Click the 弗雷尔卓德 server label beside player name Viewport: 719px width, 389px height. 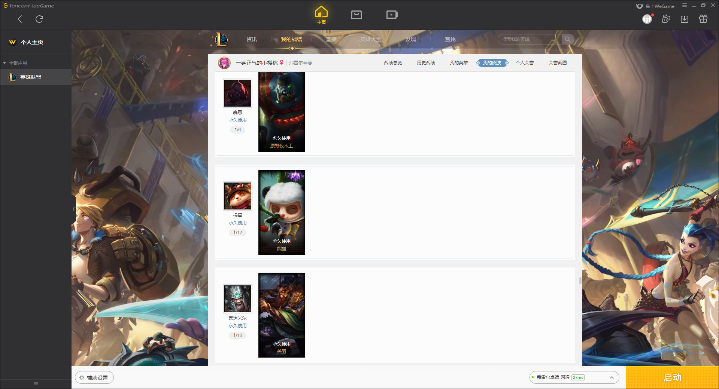click(x=300, y=63)
